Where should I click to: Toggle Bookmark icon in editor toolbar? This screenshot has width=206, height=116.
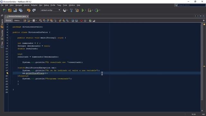pos(67,21)
